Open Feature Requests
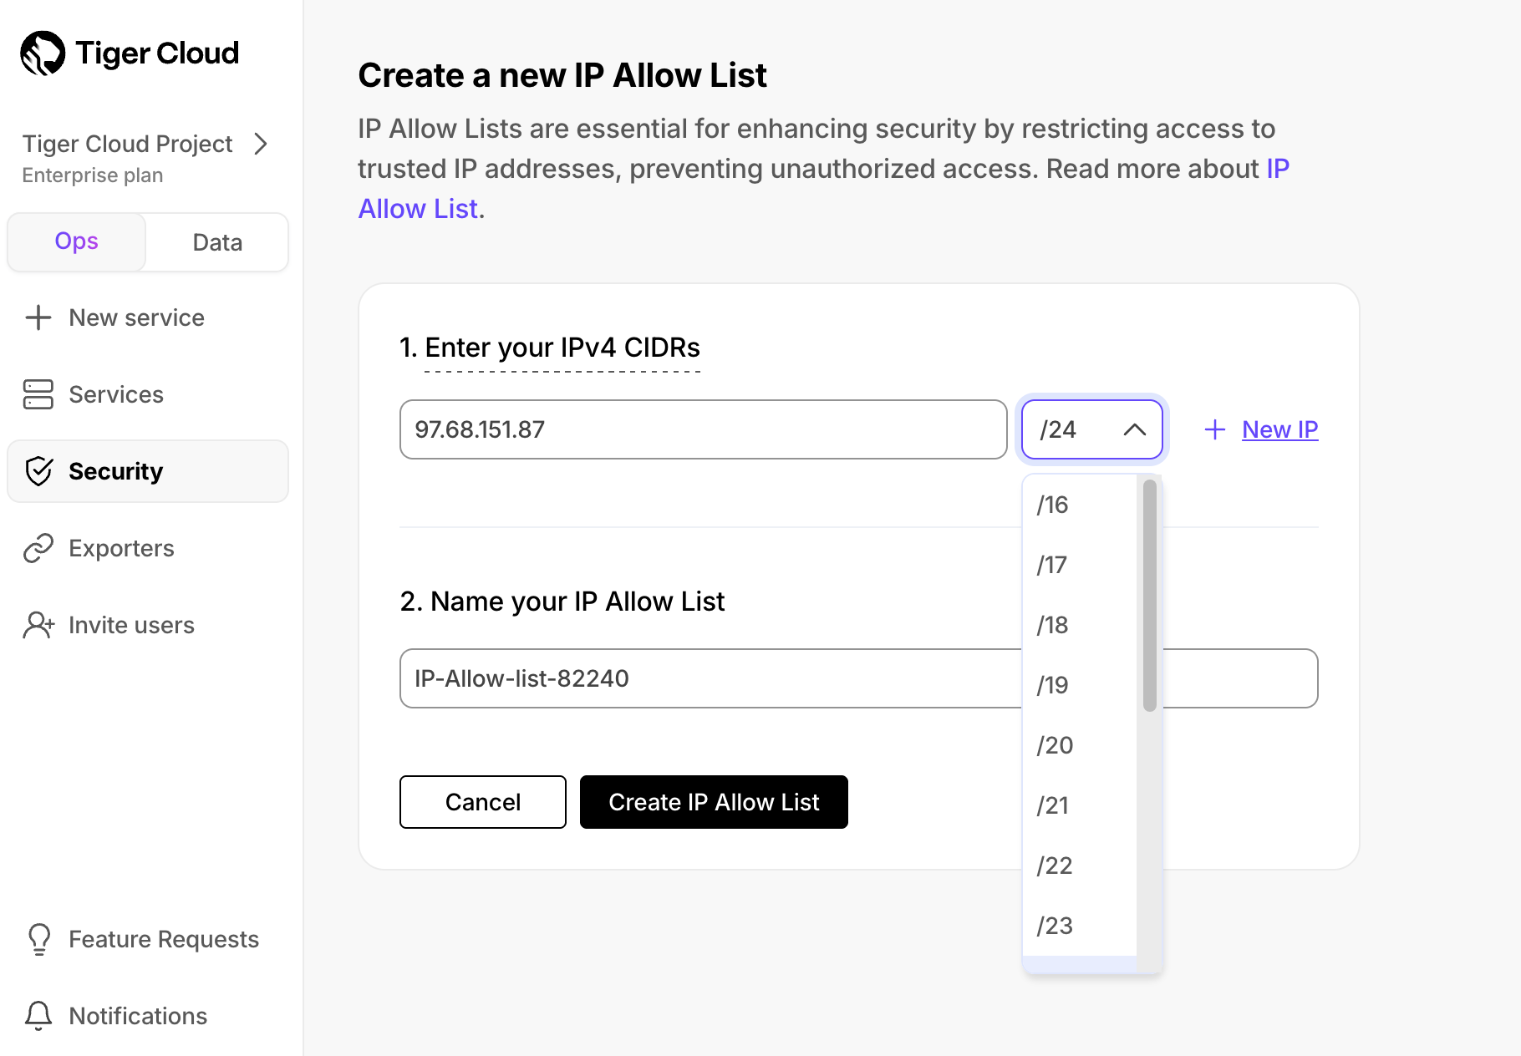 pos(148,939)
